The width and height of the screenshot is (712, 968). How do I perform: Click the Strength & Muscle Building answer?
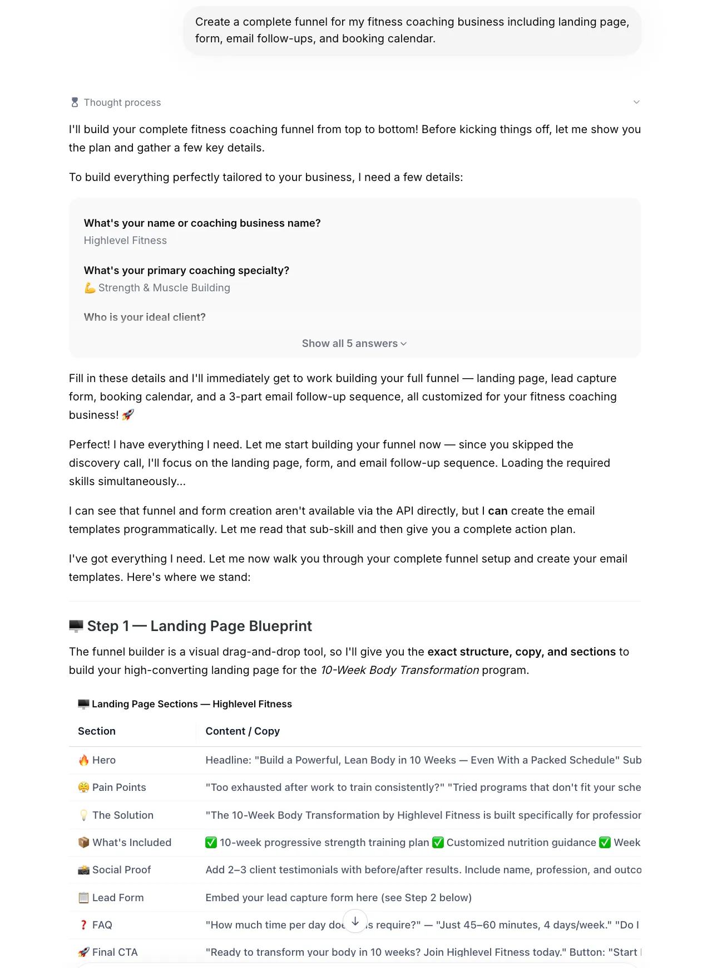pos(157,288)
